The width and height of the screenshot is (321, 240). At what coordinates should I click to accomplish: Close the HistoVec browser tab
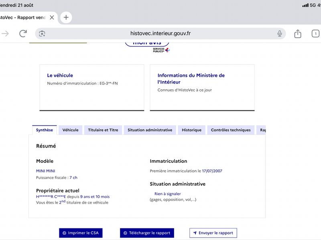[52, 18]
